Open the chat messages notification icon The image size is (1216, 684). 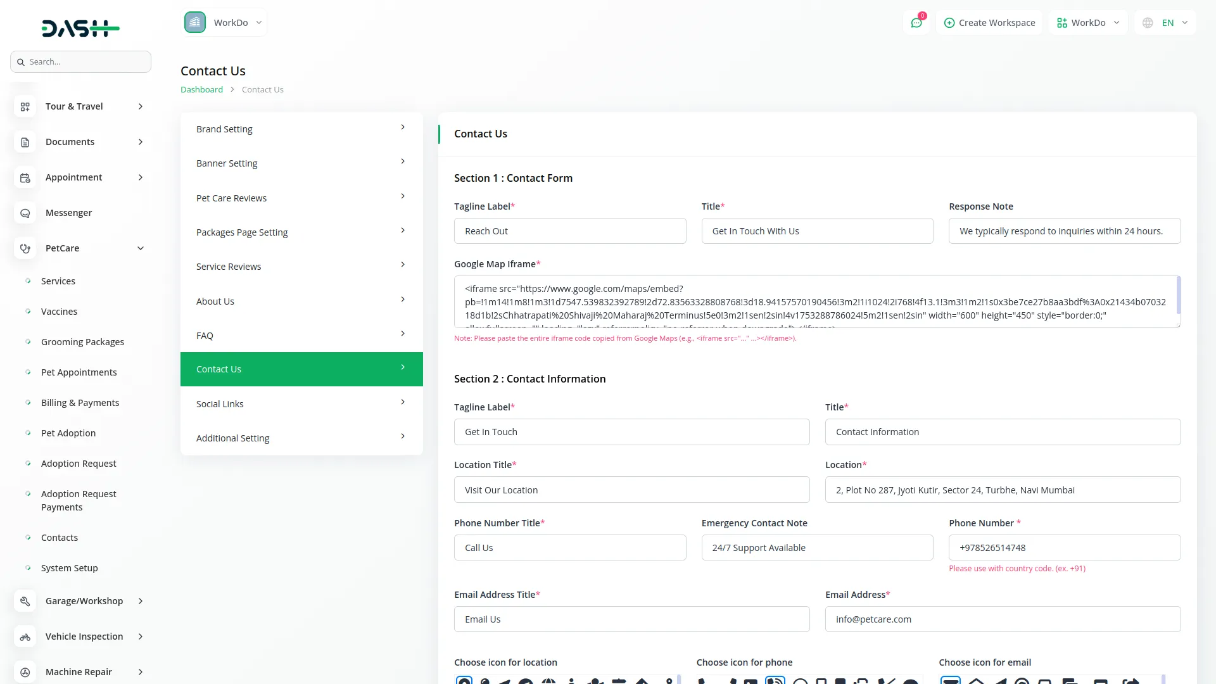tap(916, 23)
